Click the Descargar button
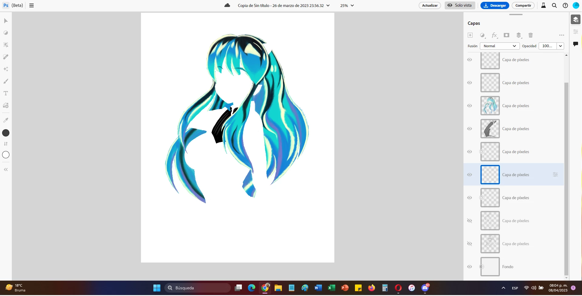 click(x=495, y=5)
